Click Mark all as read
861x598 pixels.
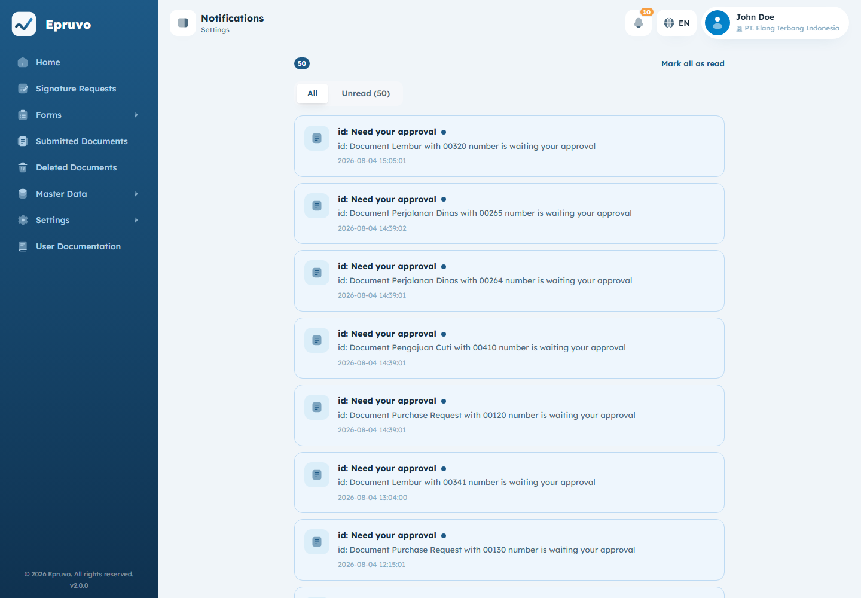point(693,63)
